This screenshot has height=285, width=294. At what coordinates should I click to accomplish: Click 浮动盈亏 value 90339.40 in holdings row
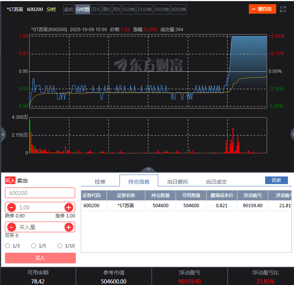click(253, 206)
